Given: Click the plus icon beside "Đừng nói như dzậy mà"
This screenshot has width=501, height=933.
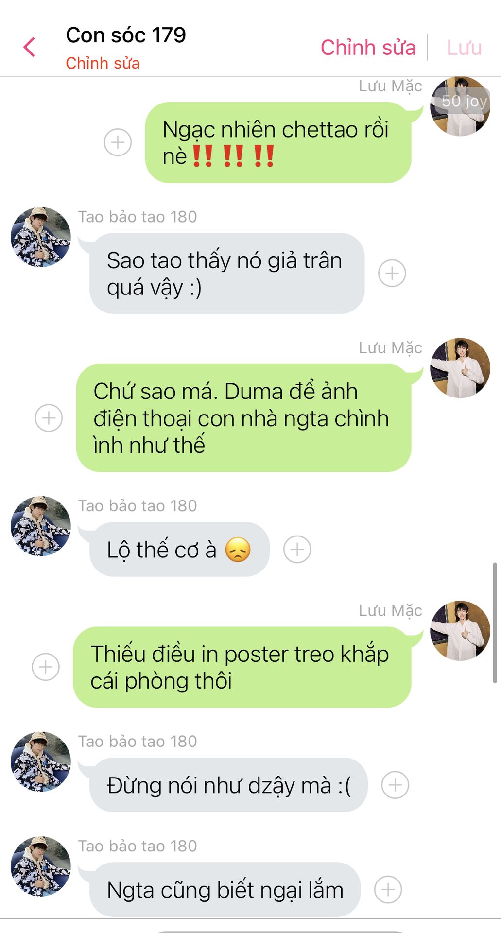Looking at the screenshot, I should pos(395,785).
